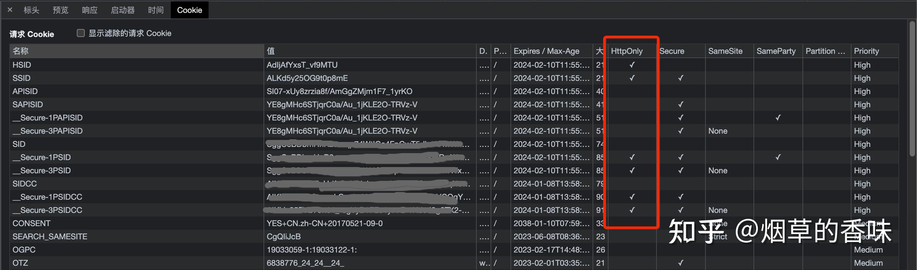
Task: Sort by the HttpOnly column header
Action: pos(627,51)
